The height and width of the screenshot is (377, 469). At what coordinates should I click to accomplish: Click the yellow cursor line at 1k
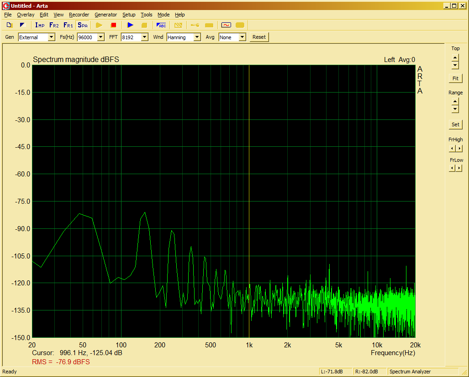(x=249, y=201)
